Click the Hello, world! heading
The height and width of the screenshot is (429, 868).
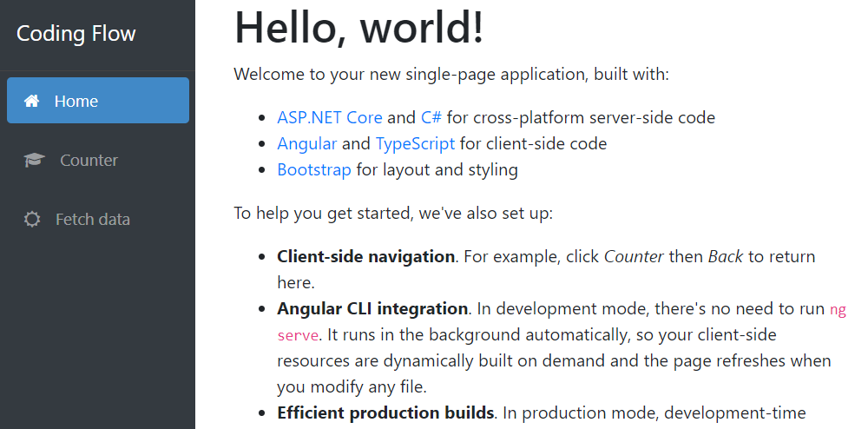pyautogui.click(x=359, y=28)
